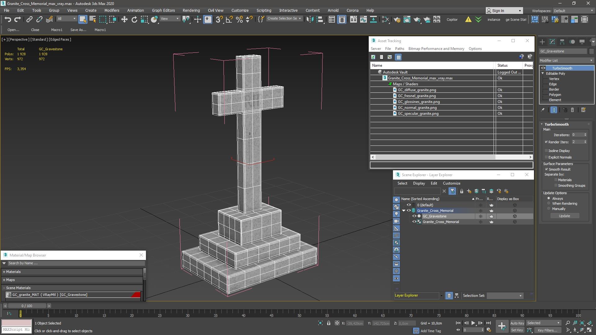Select the When Rendering update option
Screen dimensions: 596x335
coord(549,203)
